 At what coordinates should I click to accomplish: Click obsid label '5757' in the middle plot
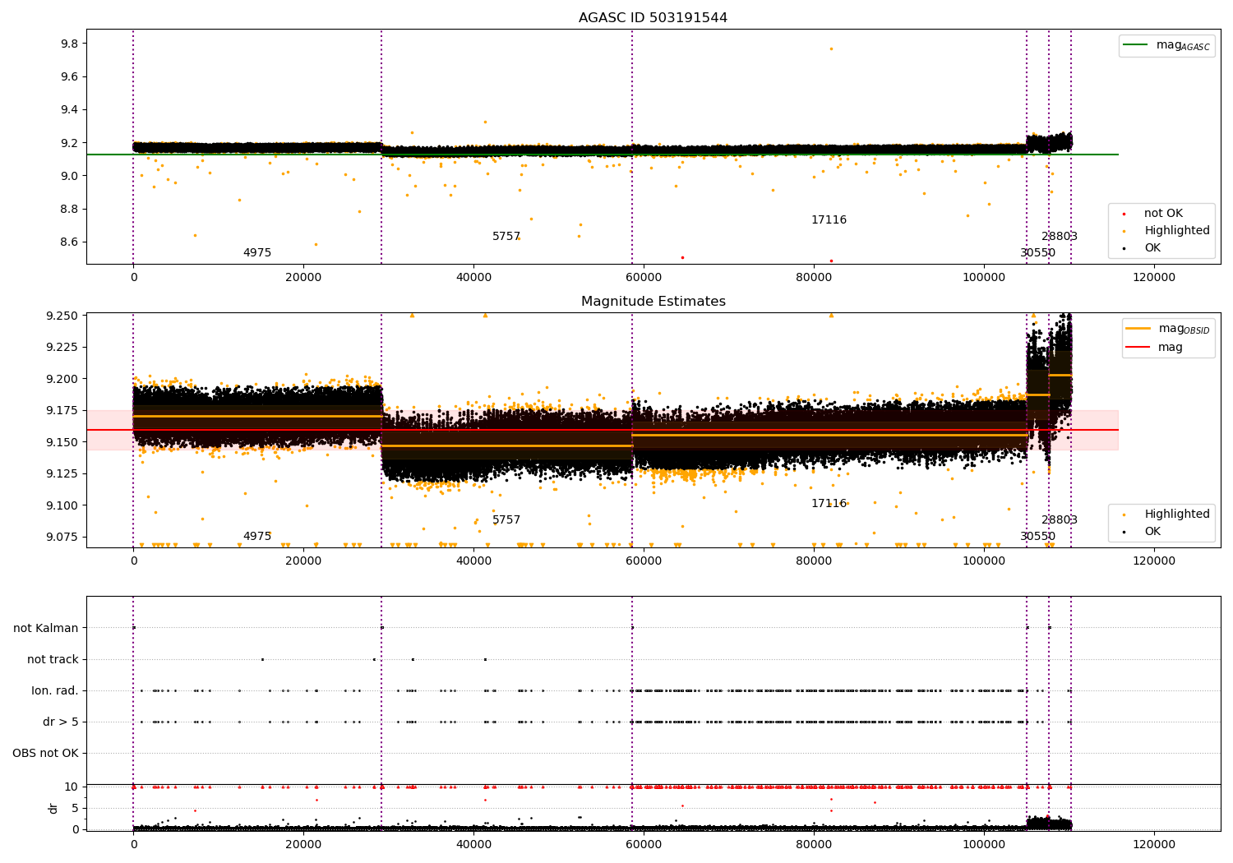pos(506,520)
